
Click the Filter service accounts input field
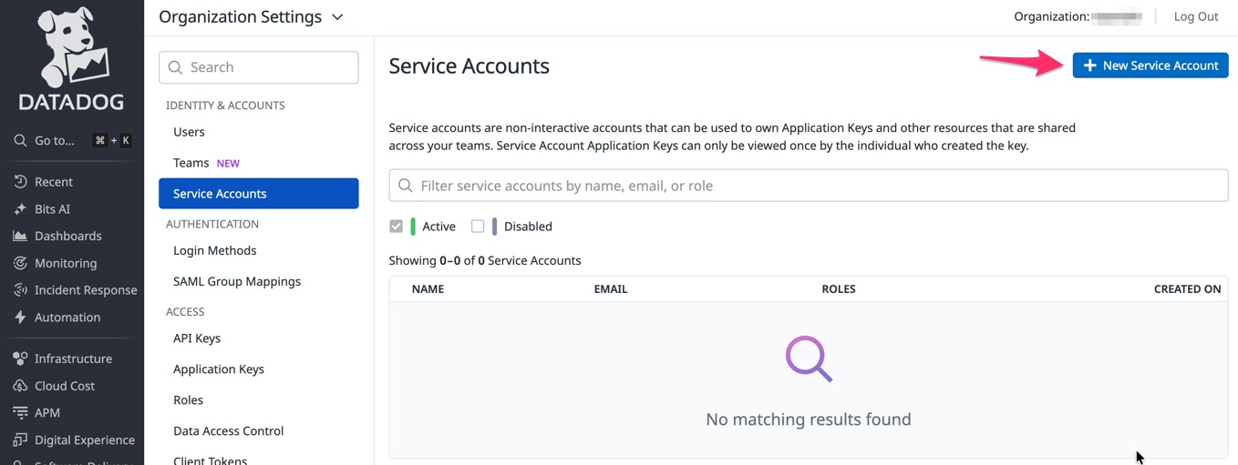click(809, 186)
